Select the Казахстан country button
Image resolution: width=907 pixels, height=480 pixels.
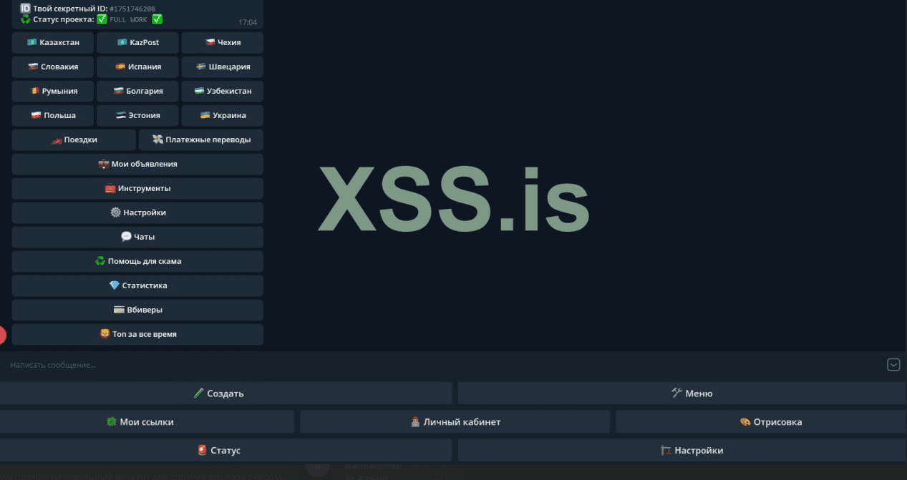54,43
